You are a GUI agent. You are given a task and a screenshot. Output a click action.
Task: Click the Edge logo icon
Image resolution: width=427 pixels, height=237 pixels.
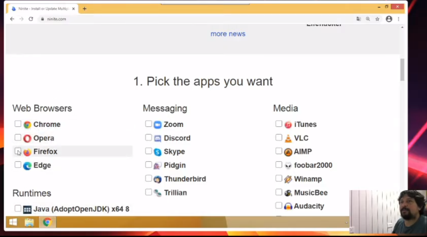click(27, 165)
